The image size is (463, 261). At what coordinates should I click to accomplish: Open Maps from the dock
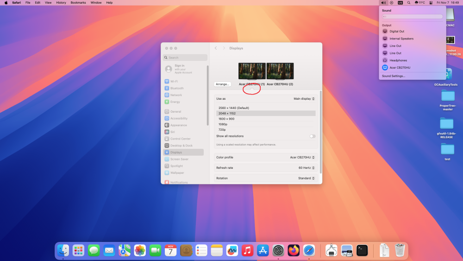[x=125, y=250]
